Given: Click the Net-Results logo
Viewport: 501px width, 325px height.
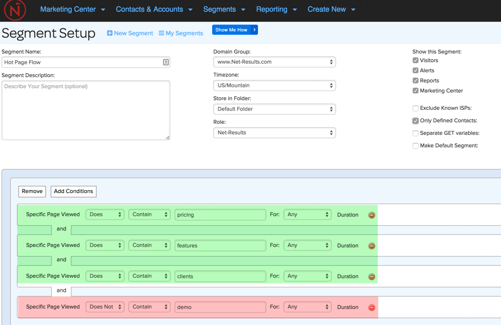Looking at the screenshot, I should [x=15, y=10].
